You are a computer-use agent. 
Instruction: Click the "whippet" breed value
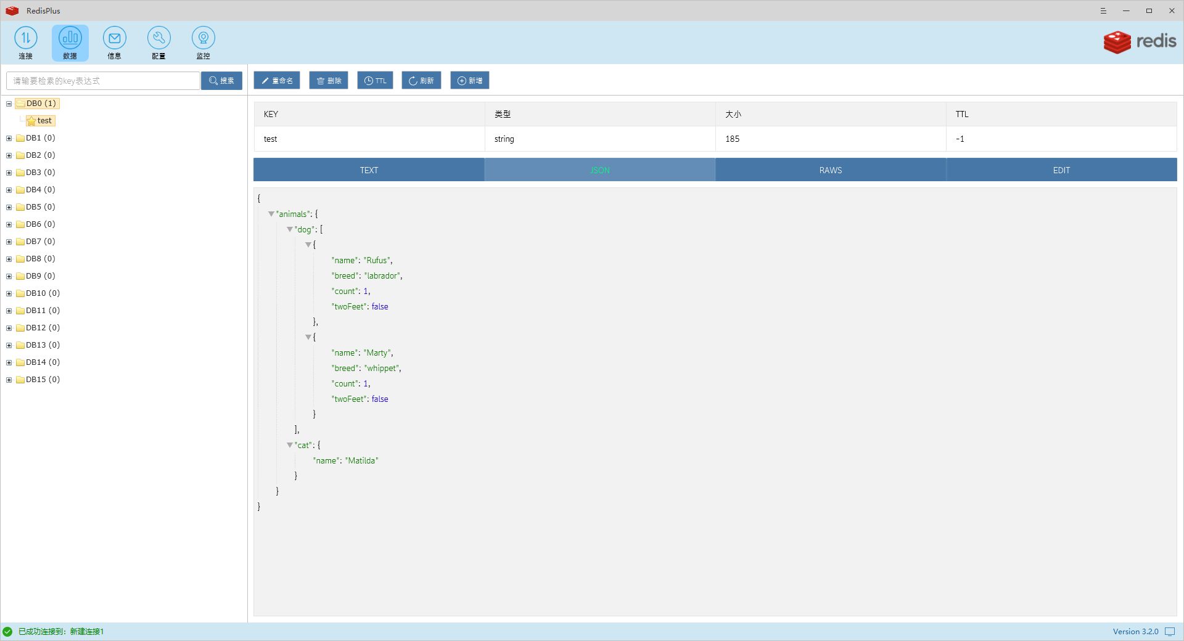tap(382, 368)
